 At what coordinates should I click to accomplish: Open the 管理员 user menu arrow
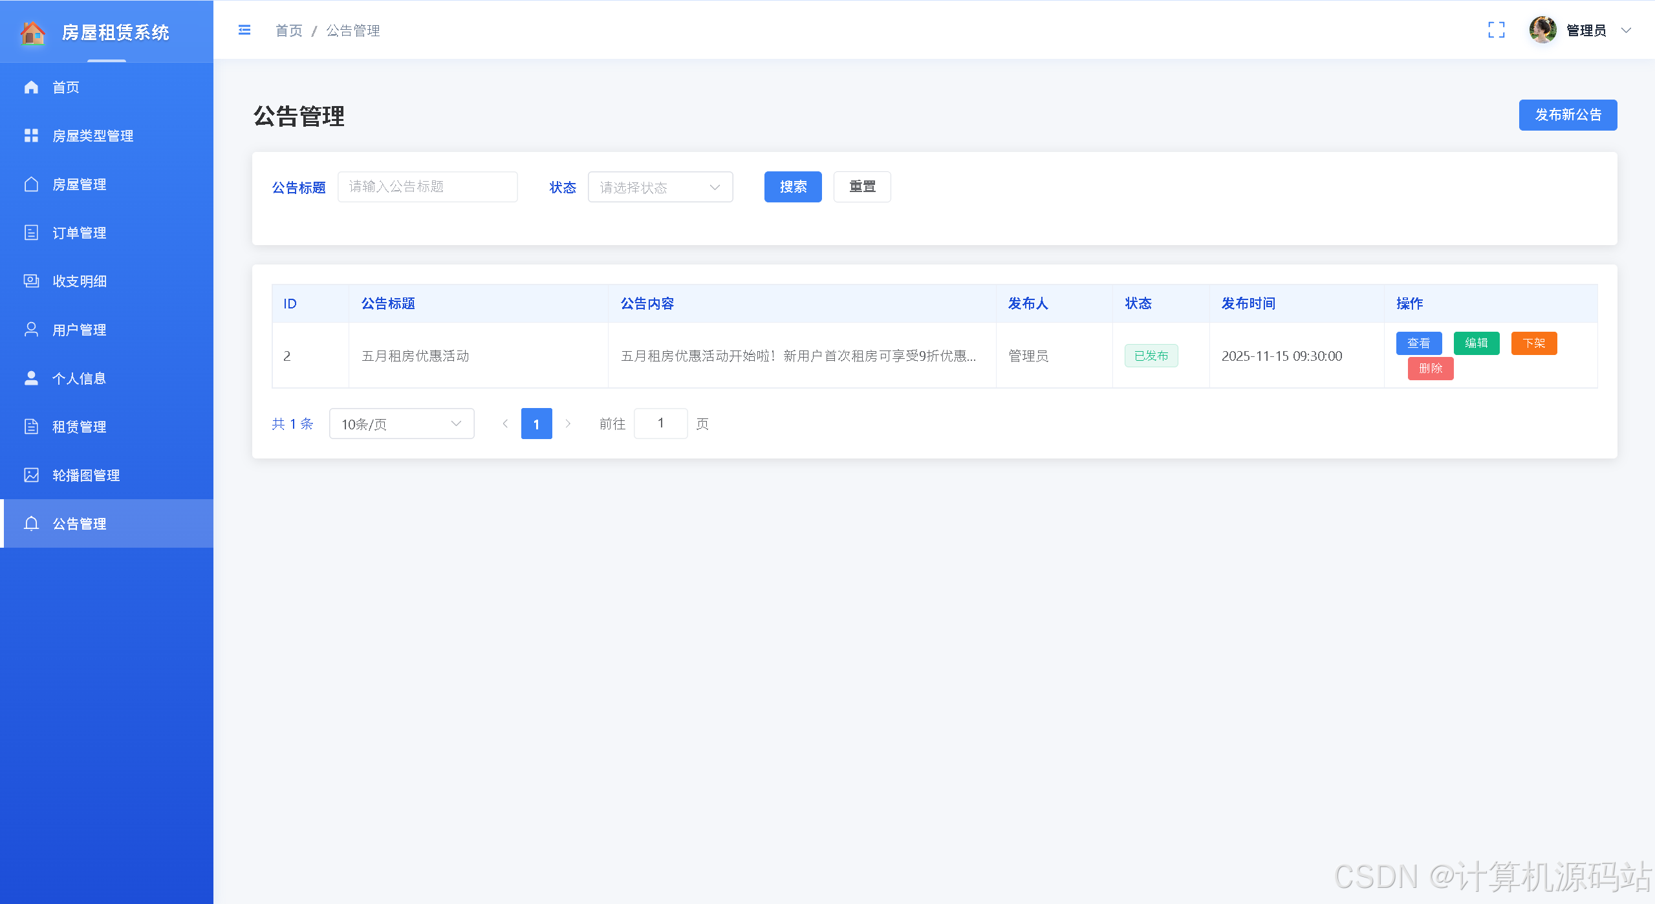[1626, 30]
